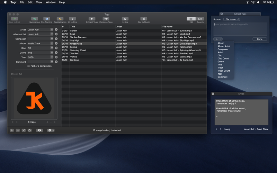This screenshot has width=277, height=173.
Task: Click the lyrics text area
Action: [241, 112]
